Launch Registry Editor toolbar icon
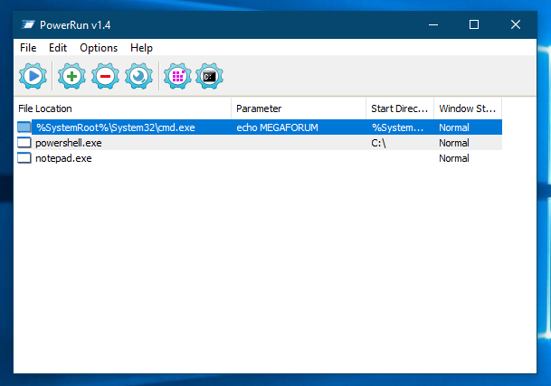Screen dimensions: 551x386 [x=177, y=76]
